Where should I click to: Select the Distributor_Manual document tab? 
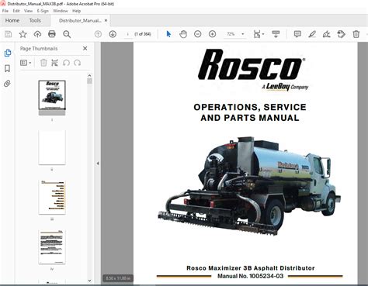tap(80, 21)
